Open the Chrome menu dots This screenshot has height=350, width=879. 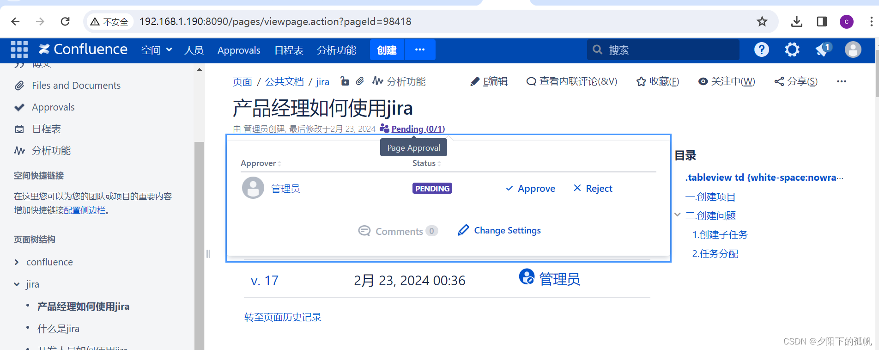tap(871, 21)
